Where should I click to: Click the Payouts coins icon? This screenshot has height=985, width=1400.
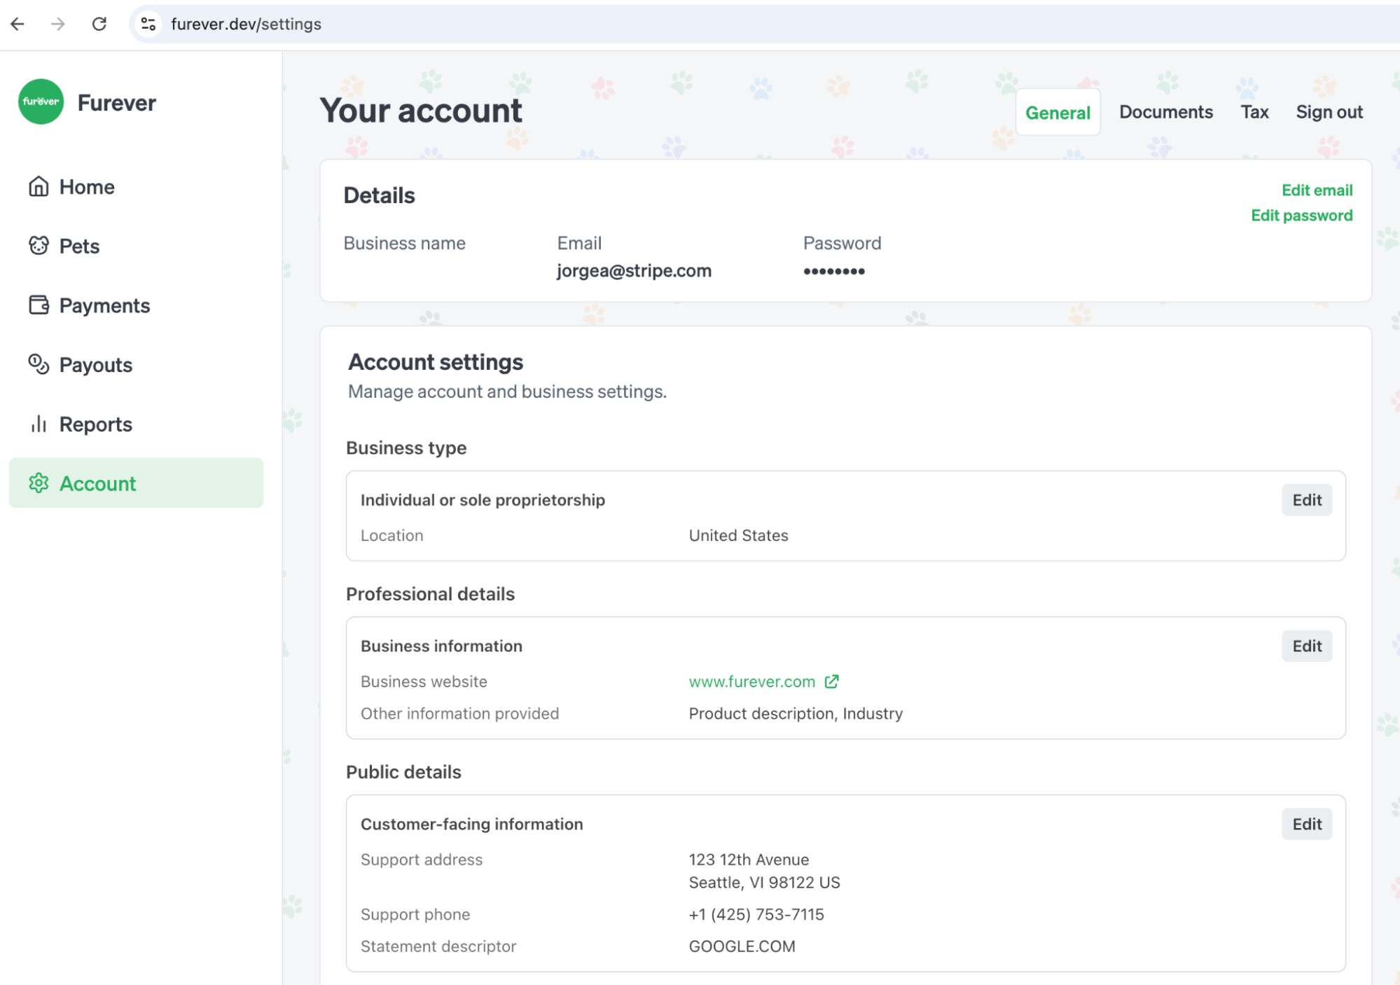(x=39, y=364)
